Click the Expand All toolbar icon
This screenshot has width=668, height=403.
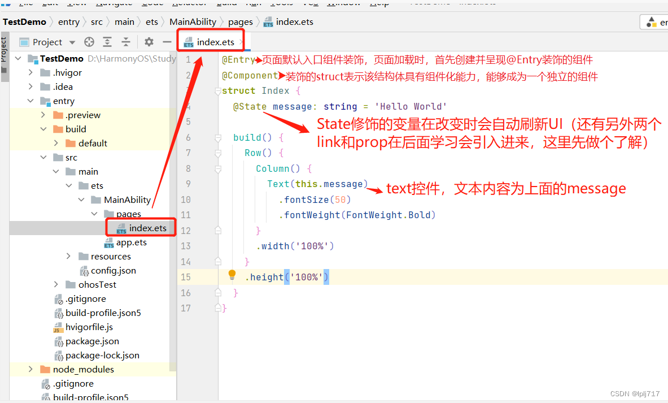107,42
